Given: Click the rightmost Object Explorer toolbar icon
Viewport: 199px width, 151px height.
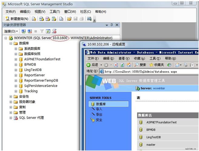Looking at the screenshot, I should tap(54, 31).
